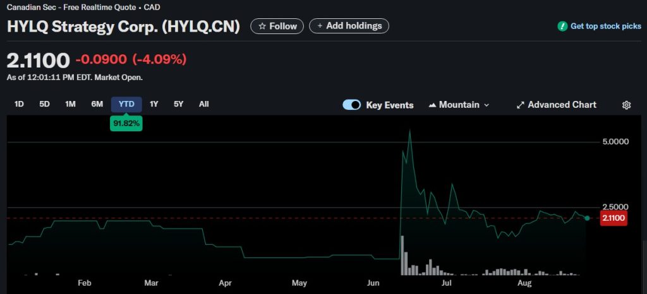Click the As of 12:01:11 PM EDT timestamp

[75, 78]
